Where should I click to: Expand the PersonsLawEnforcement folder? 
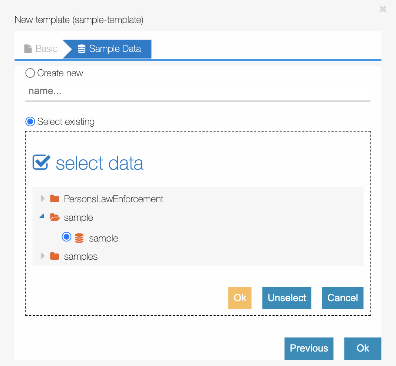click(42, 199)
